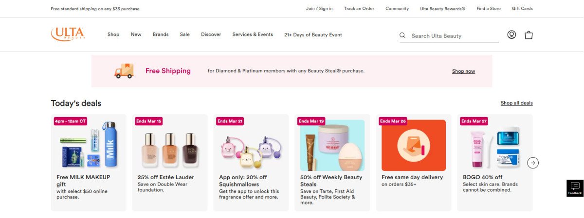Click the Ends Mar 15 badge
The height and width of the screenshot is (218, 584).
point(149,121)
